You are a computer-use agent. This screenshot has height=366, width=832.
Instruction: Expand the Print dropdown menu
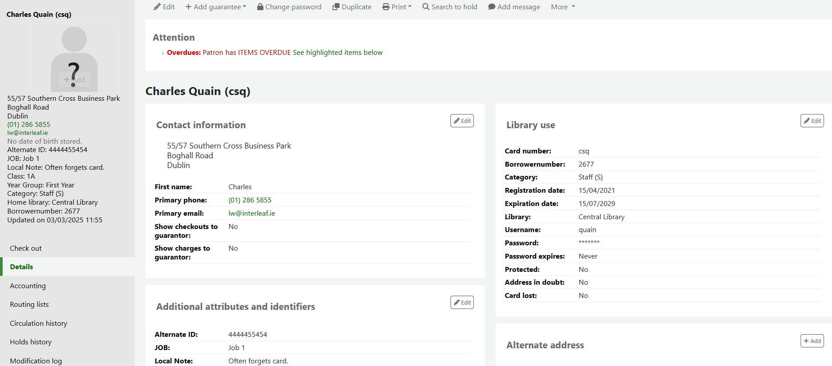397,7
